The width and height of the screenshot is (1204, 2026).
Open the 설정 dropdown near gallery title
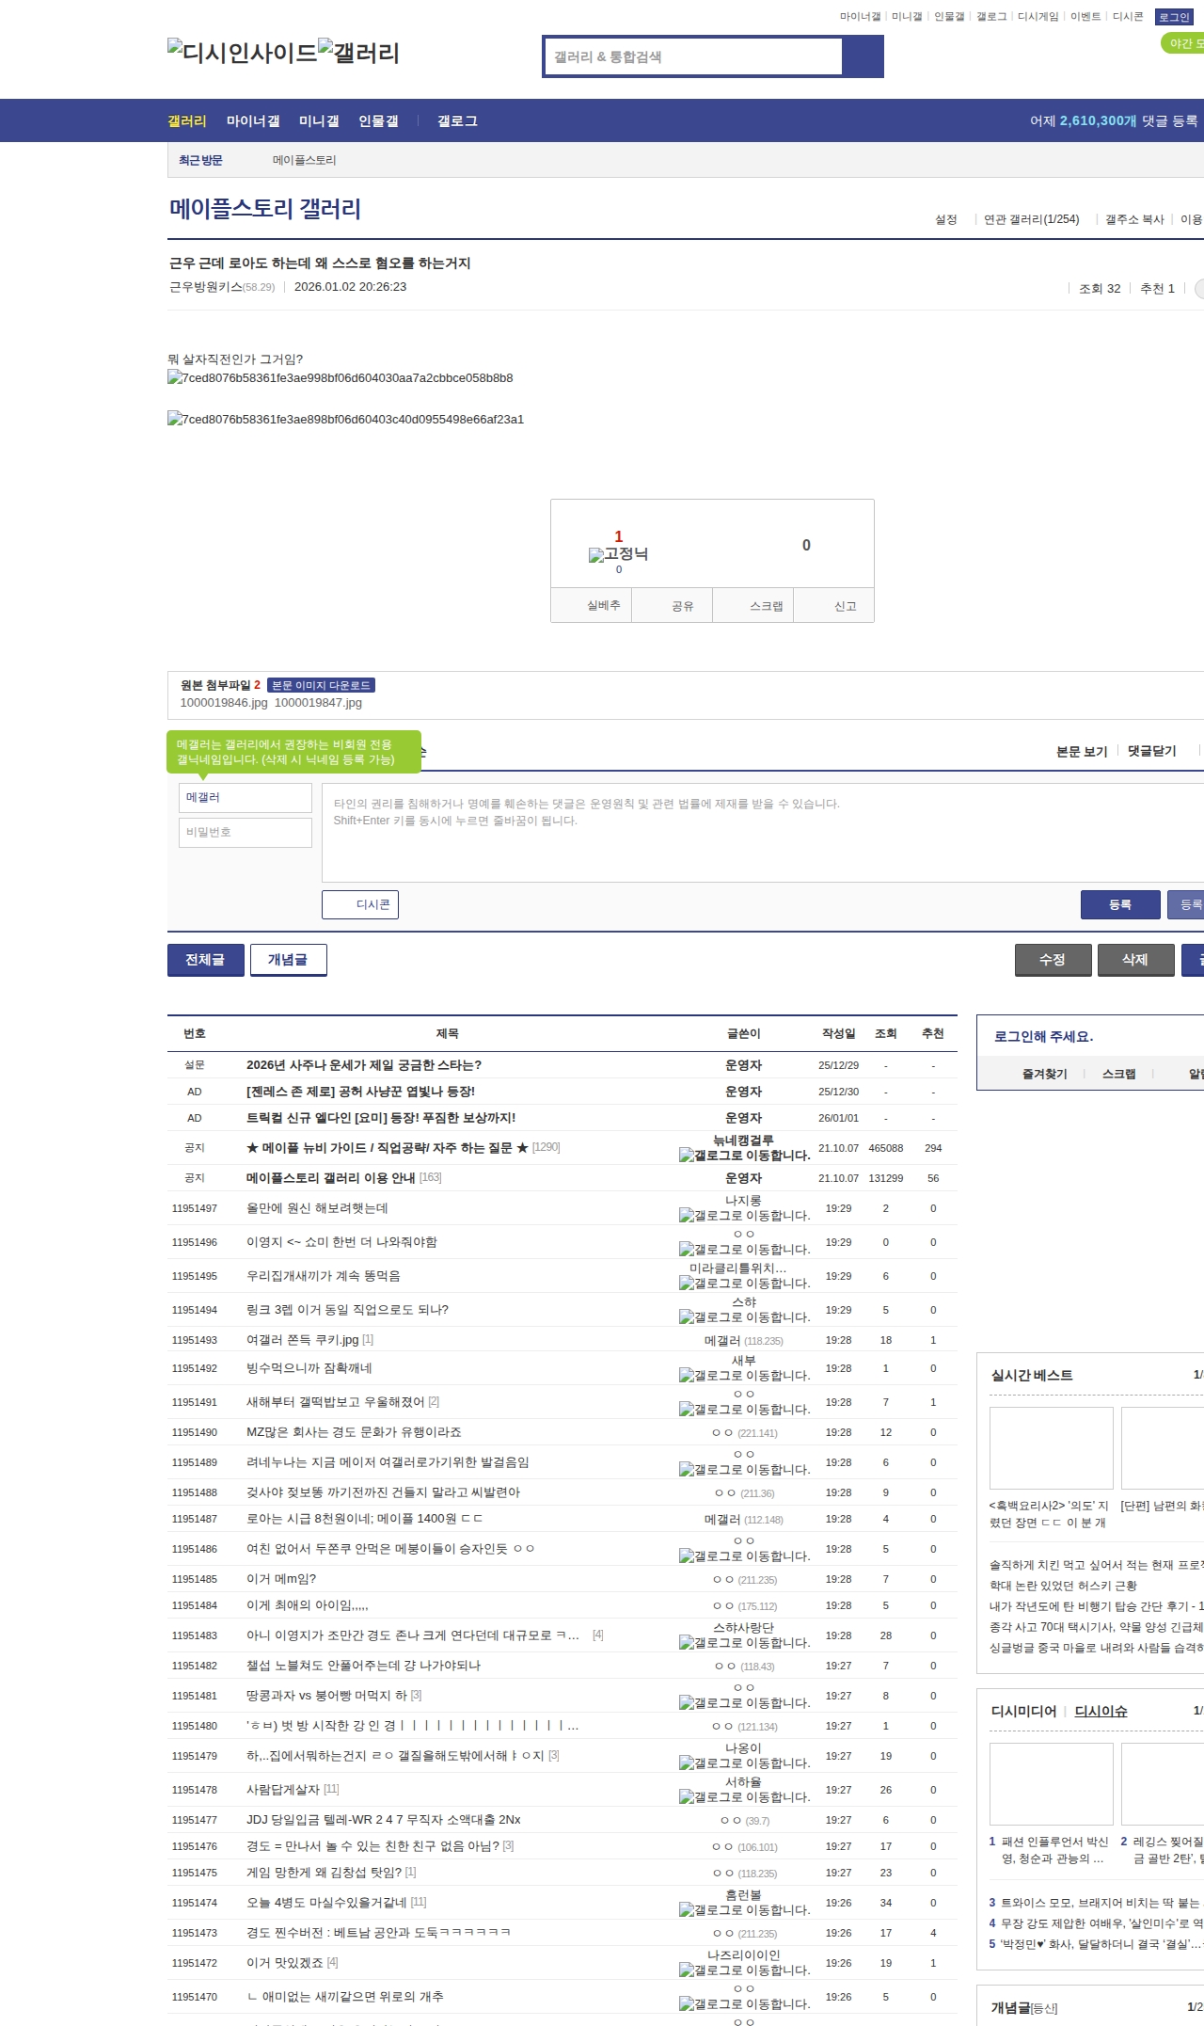pos(945,219)
